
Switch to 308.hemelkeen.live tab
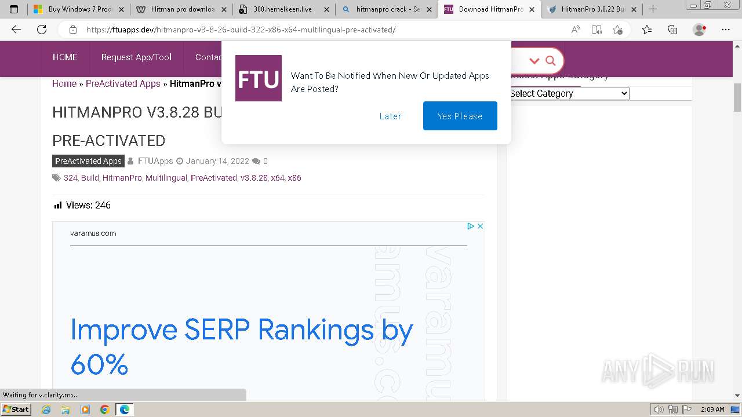click(283, 9)
